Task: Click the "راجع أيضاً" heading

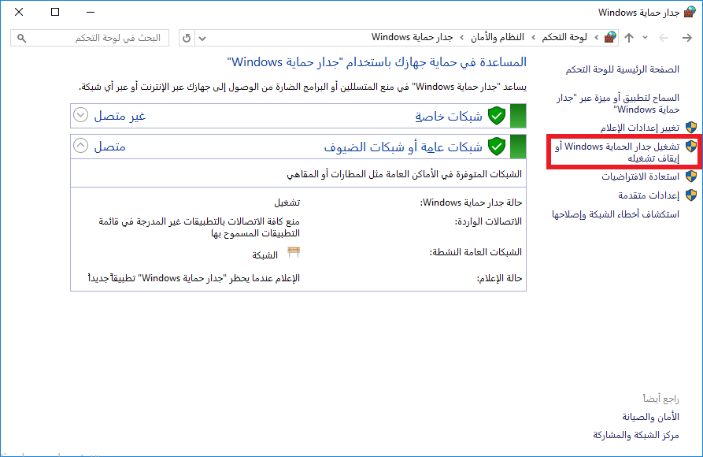Action: tap(660, 399)
